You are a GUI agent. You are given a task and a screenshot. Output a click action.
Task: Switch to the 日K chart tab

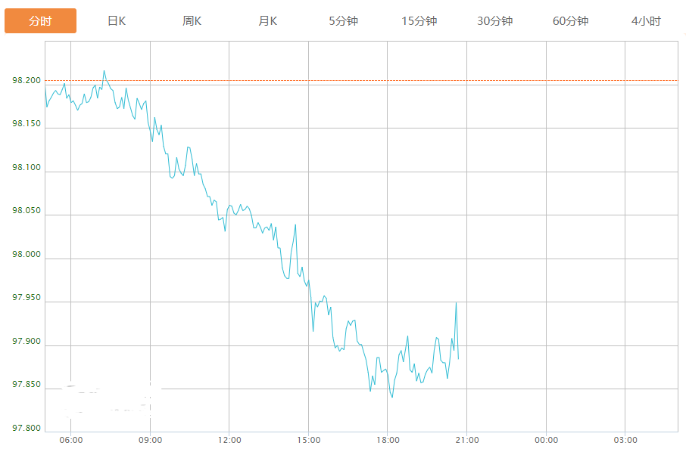117,21
